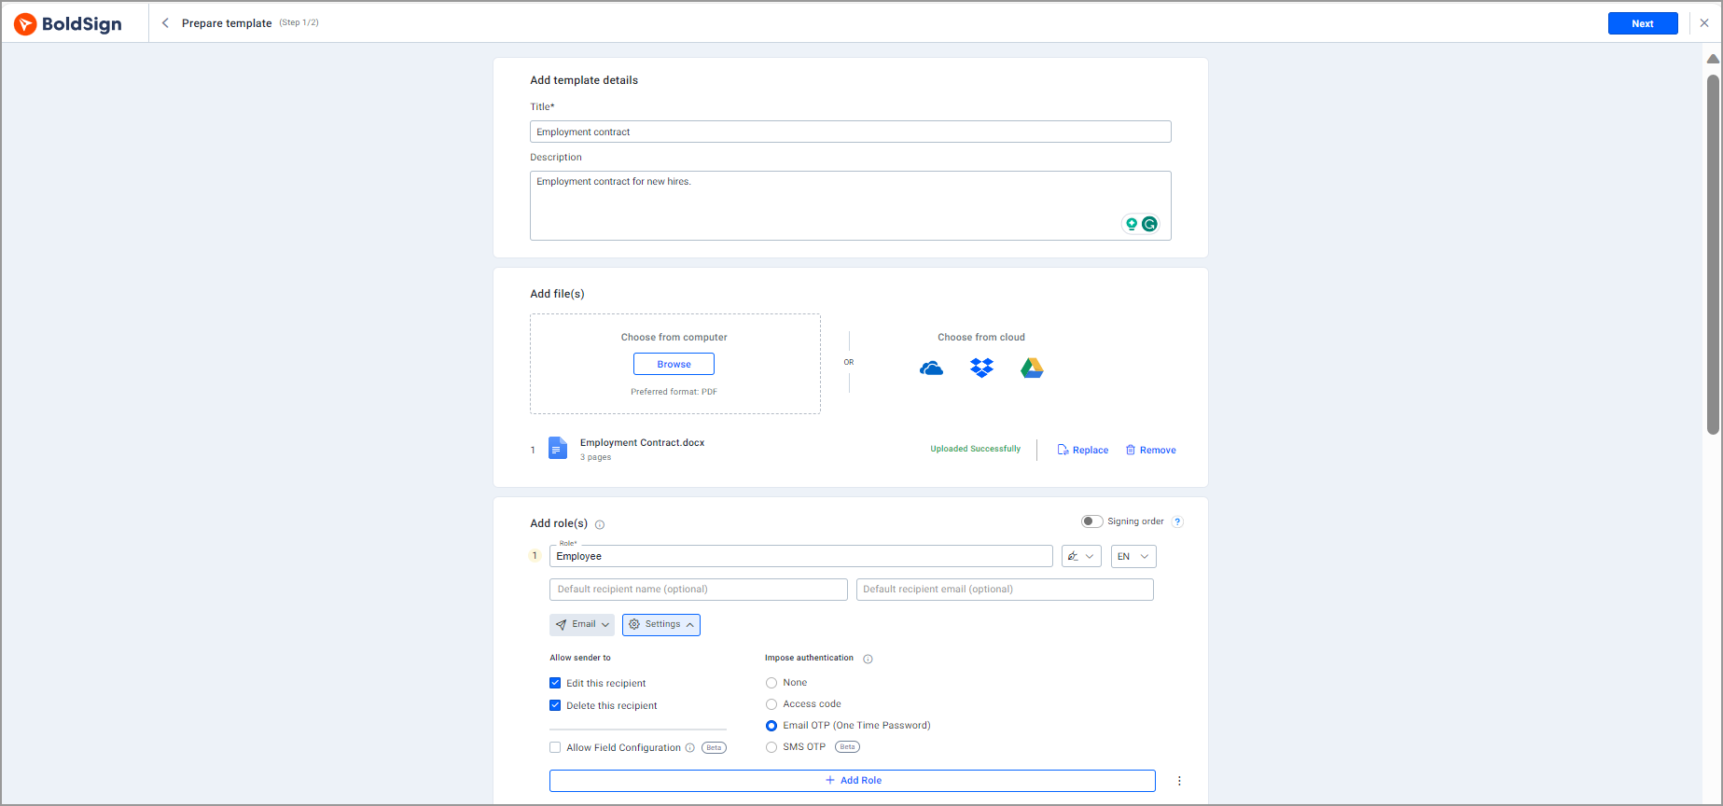
Task: Click the BoldSign logo
Action: point(68,23)
